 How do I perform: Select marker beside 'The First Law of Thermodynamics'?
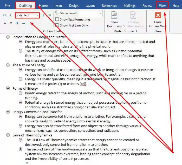21,140
